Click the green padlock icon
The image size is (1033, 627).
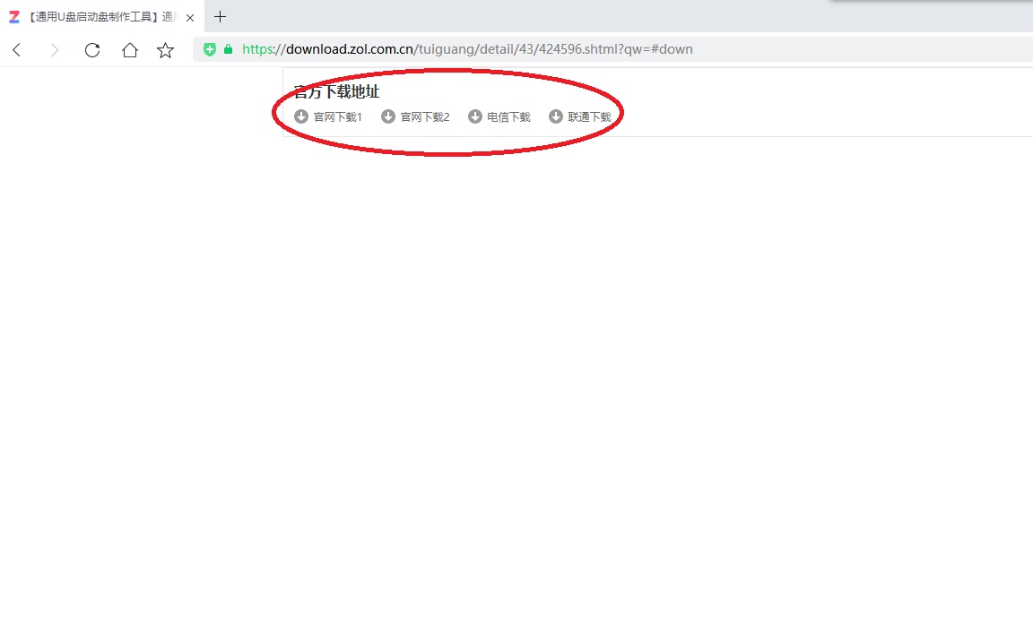[x=228, y=49]
